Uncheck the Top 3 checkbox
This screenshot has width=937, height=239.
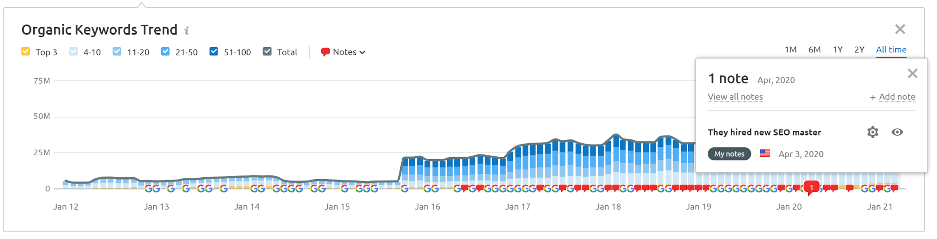point(26,51)
